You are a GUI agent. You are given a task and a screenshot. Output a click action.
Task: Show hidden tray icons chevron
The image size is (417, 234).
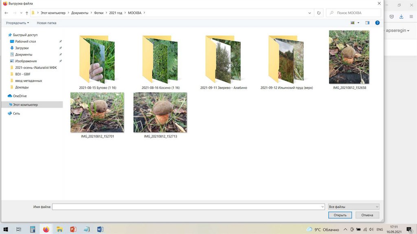(x=345, y=229)
